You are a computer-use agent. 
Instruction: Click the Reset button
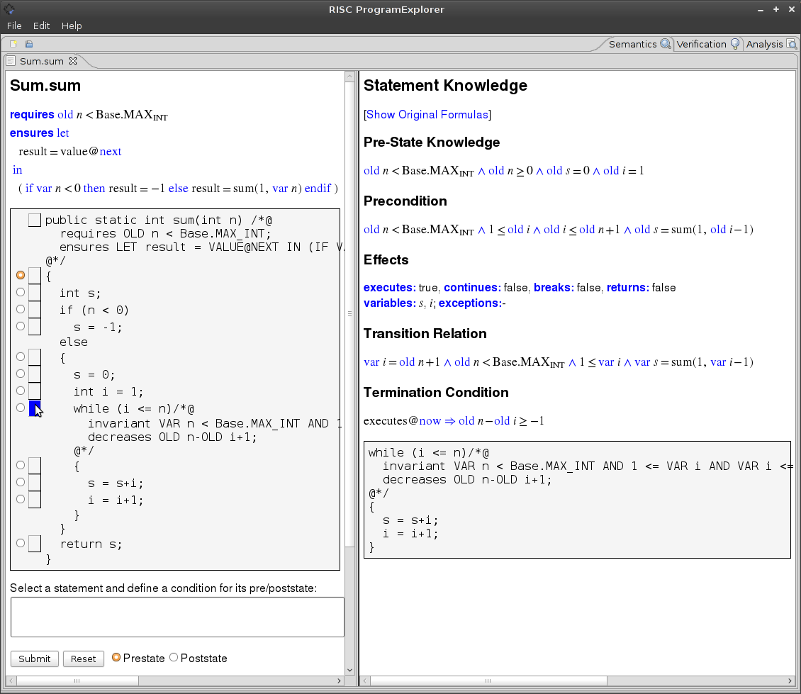[83, 659]
